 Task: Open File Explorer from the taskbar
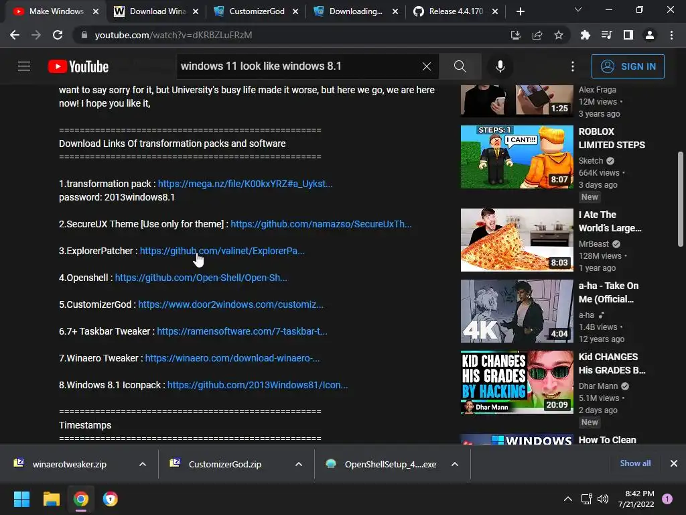click(51, 499)
